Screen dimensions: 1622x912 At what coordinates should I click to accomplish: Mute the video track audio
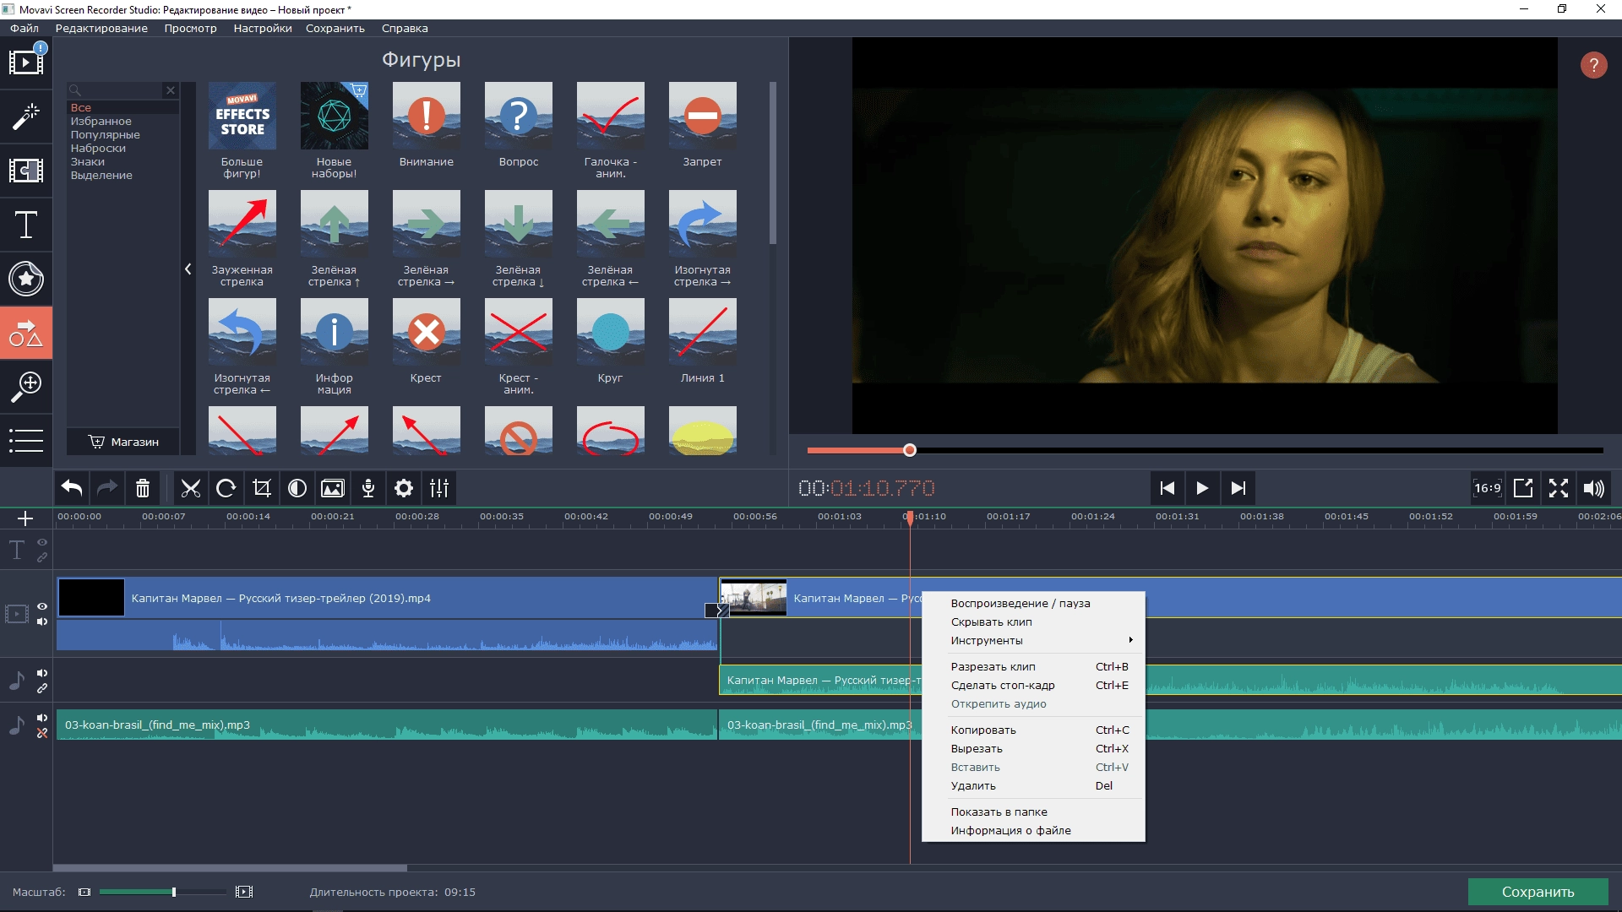pos(42,622)
